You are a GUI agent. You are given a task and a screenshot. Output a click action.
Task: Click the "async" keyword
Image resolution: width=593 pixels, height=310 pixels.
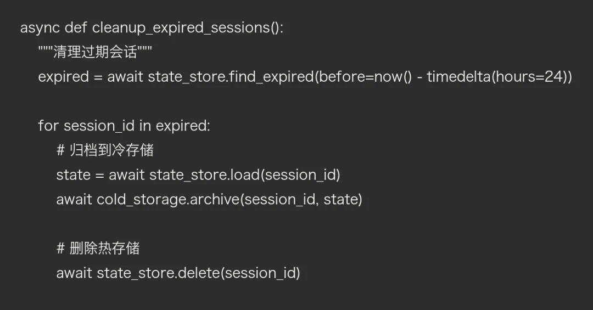40,28
